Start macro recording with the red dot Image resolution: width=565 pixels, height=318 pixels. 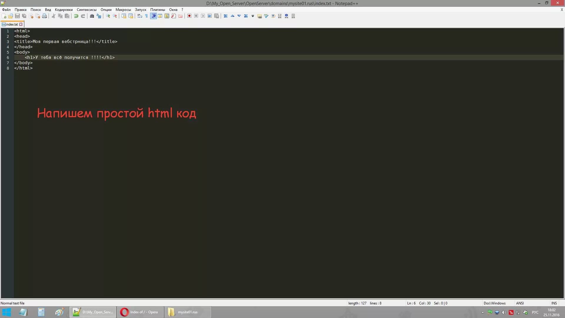190,16
